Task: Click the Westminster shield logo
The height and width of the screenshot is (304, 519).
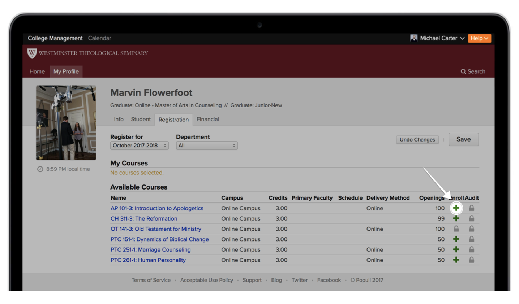Action: tap(32, 53)
